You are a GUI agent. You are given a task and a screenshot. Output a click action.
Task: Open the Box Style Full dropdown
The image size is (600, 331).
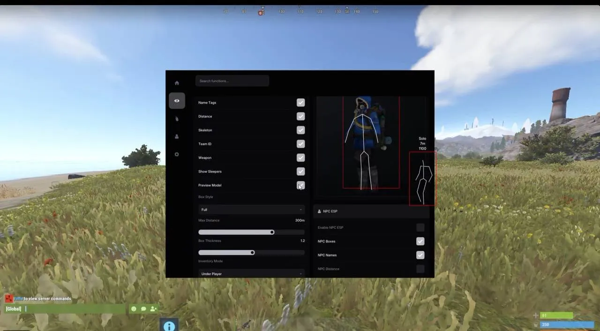click(252, 210)
